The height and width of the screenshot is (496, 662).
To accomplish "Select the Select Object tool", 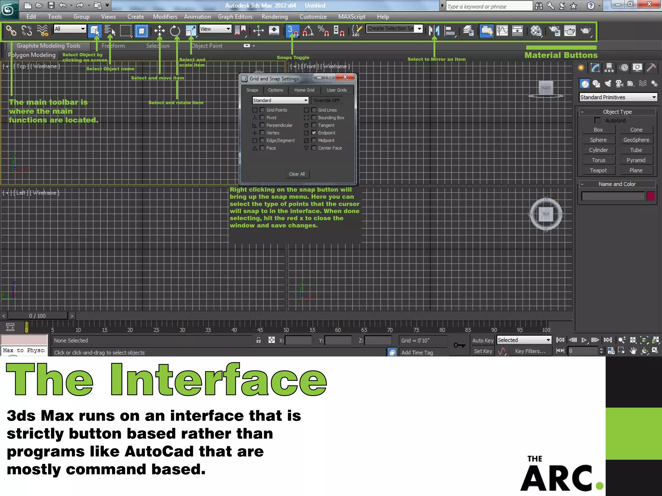I will [95, 31].
